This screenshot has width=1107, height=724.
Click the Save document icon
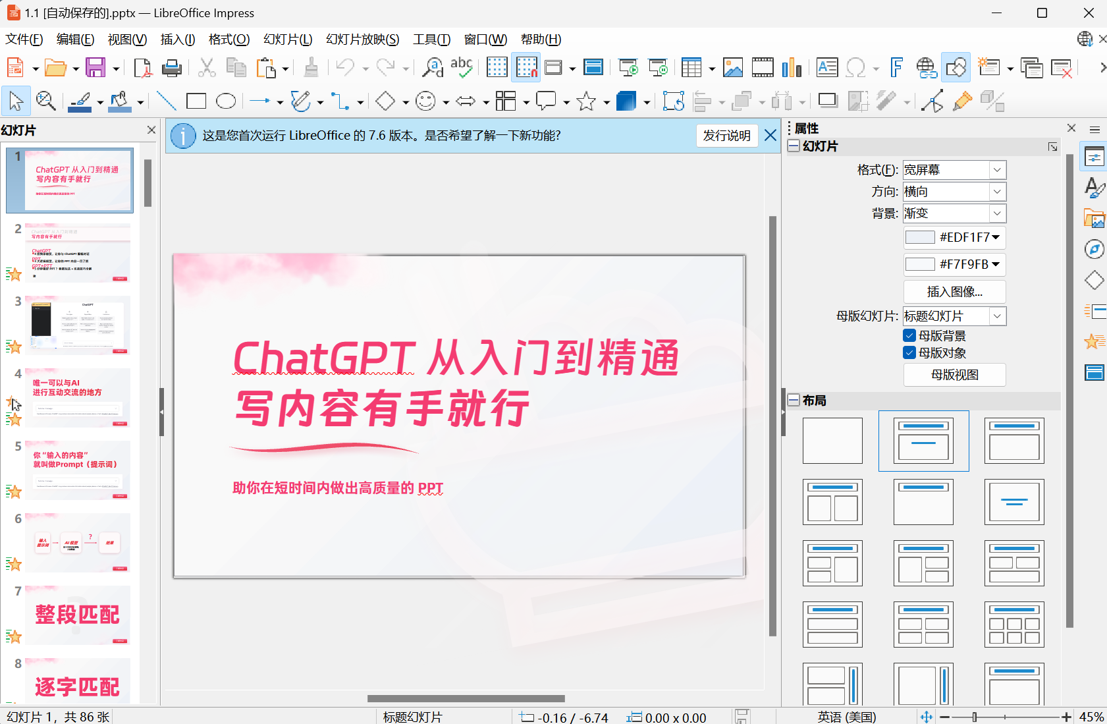(x=95, y=68)
